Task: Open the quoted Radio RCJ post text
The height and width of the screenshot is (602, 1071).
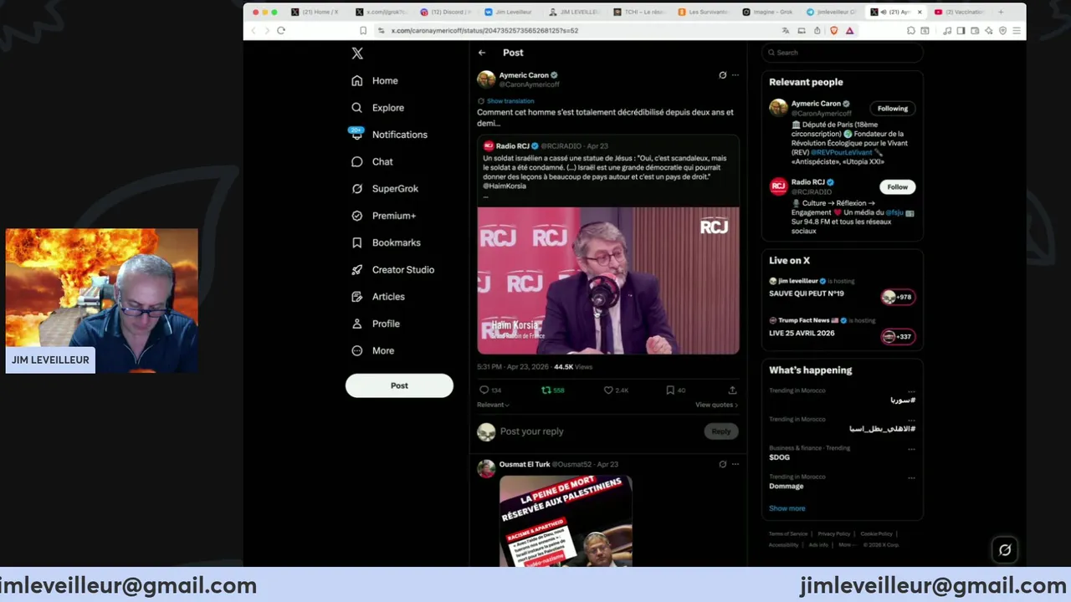Action: 607,172
